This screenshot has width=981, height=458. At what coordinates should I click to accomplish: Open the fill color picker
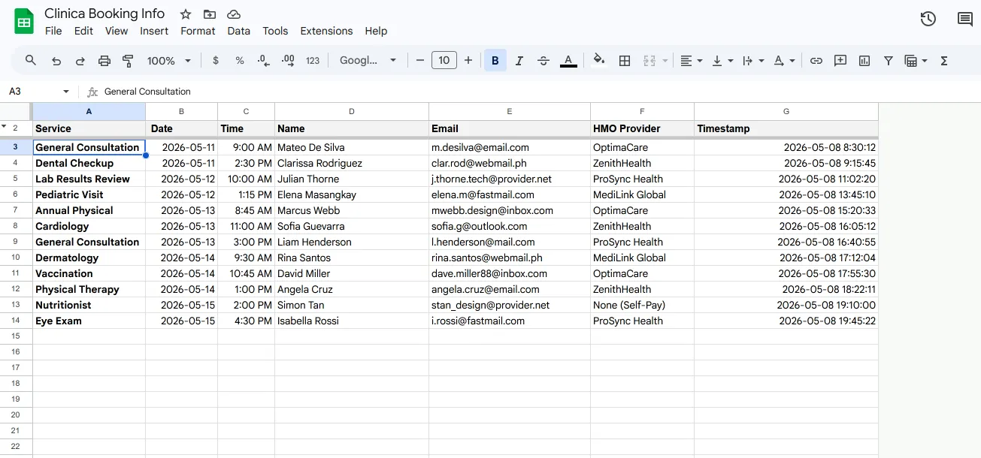(x=599, y=61)
